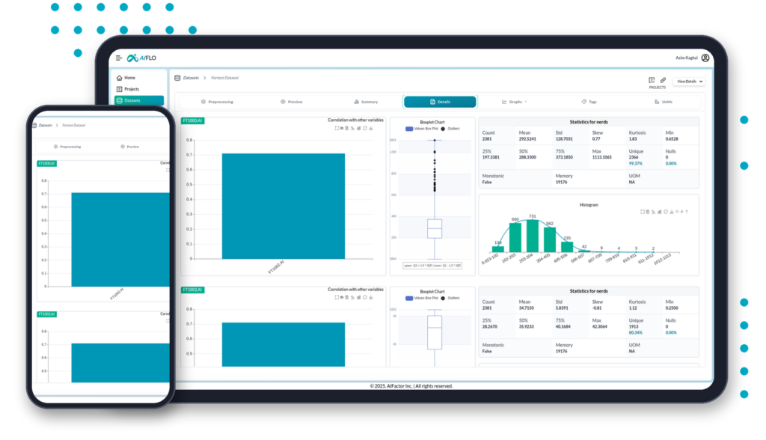Expand the Graphs tab dropdown
766x440 pixels.
(515, 102)
